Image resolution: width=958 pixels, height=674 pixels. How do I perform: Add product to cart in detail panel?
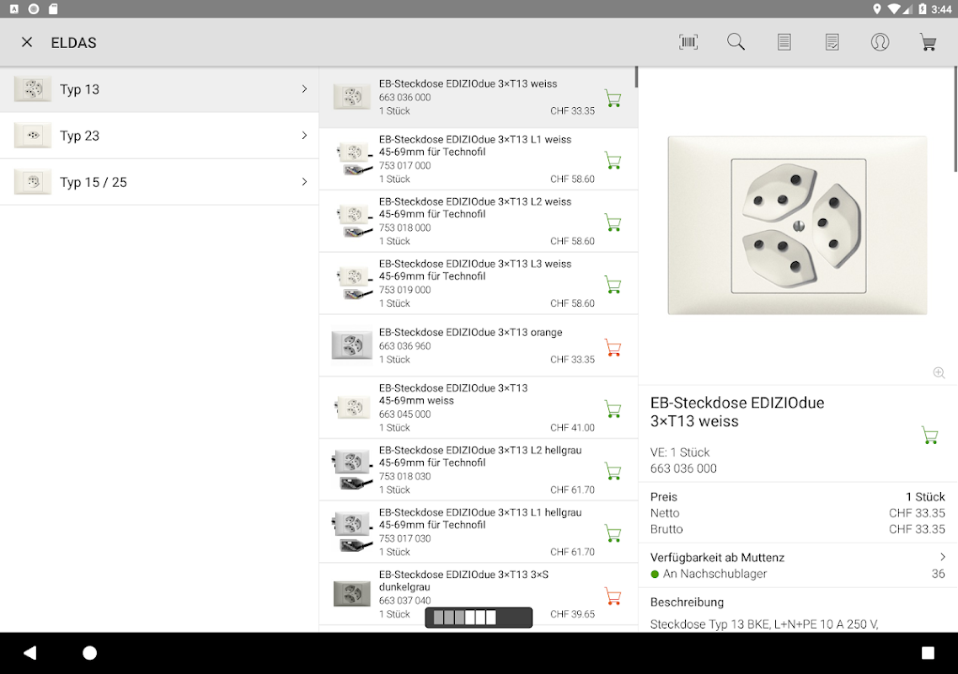coord(930,435)
